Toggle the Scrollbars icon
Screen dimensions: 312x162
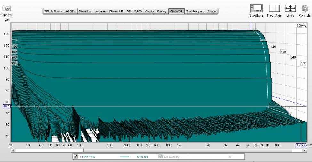(256, 8)
